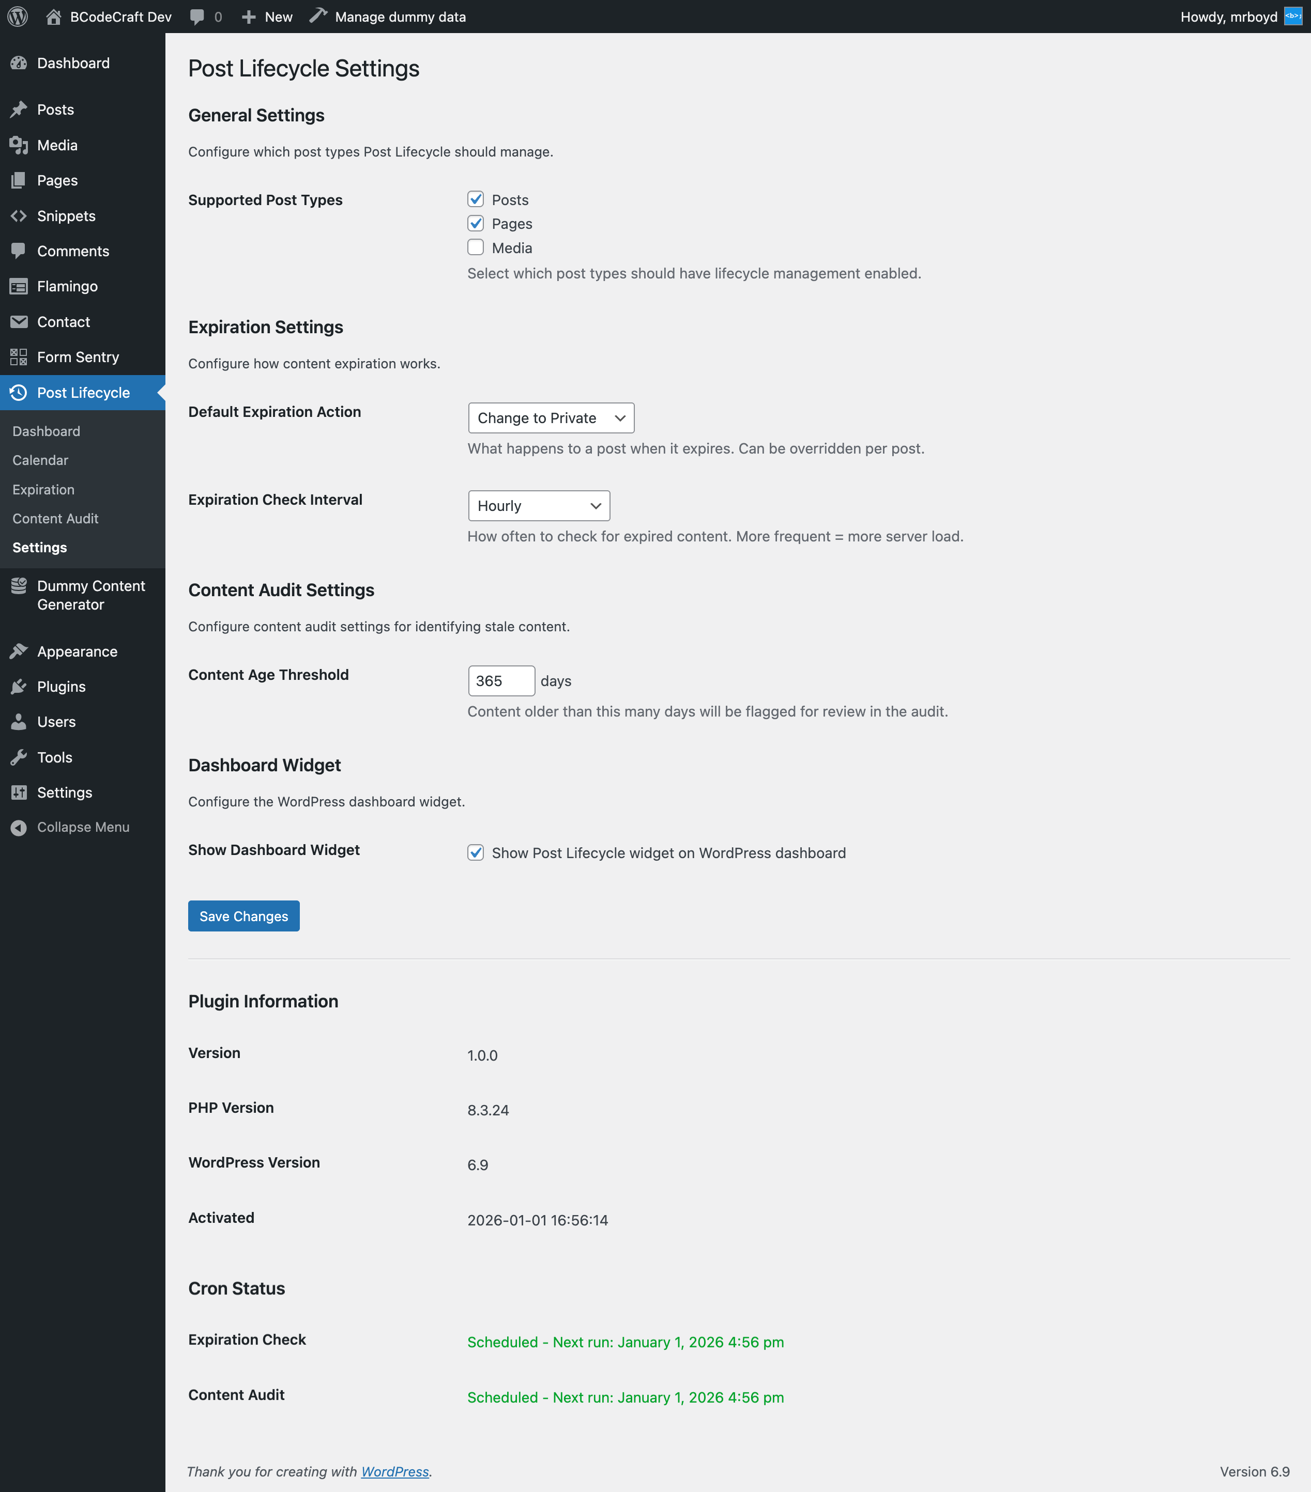Enable Media as a supported post type
This screenshot has height=1492, width=1311.
476,247
